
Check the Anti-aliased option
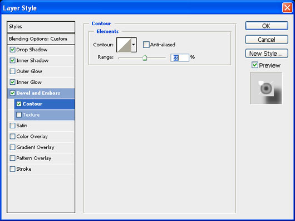click(x=146, y=45)
